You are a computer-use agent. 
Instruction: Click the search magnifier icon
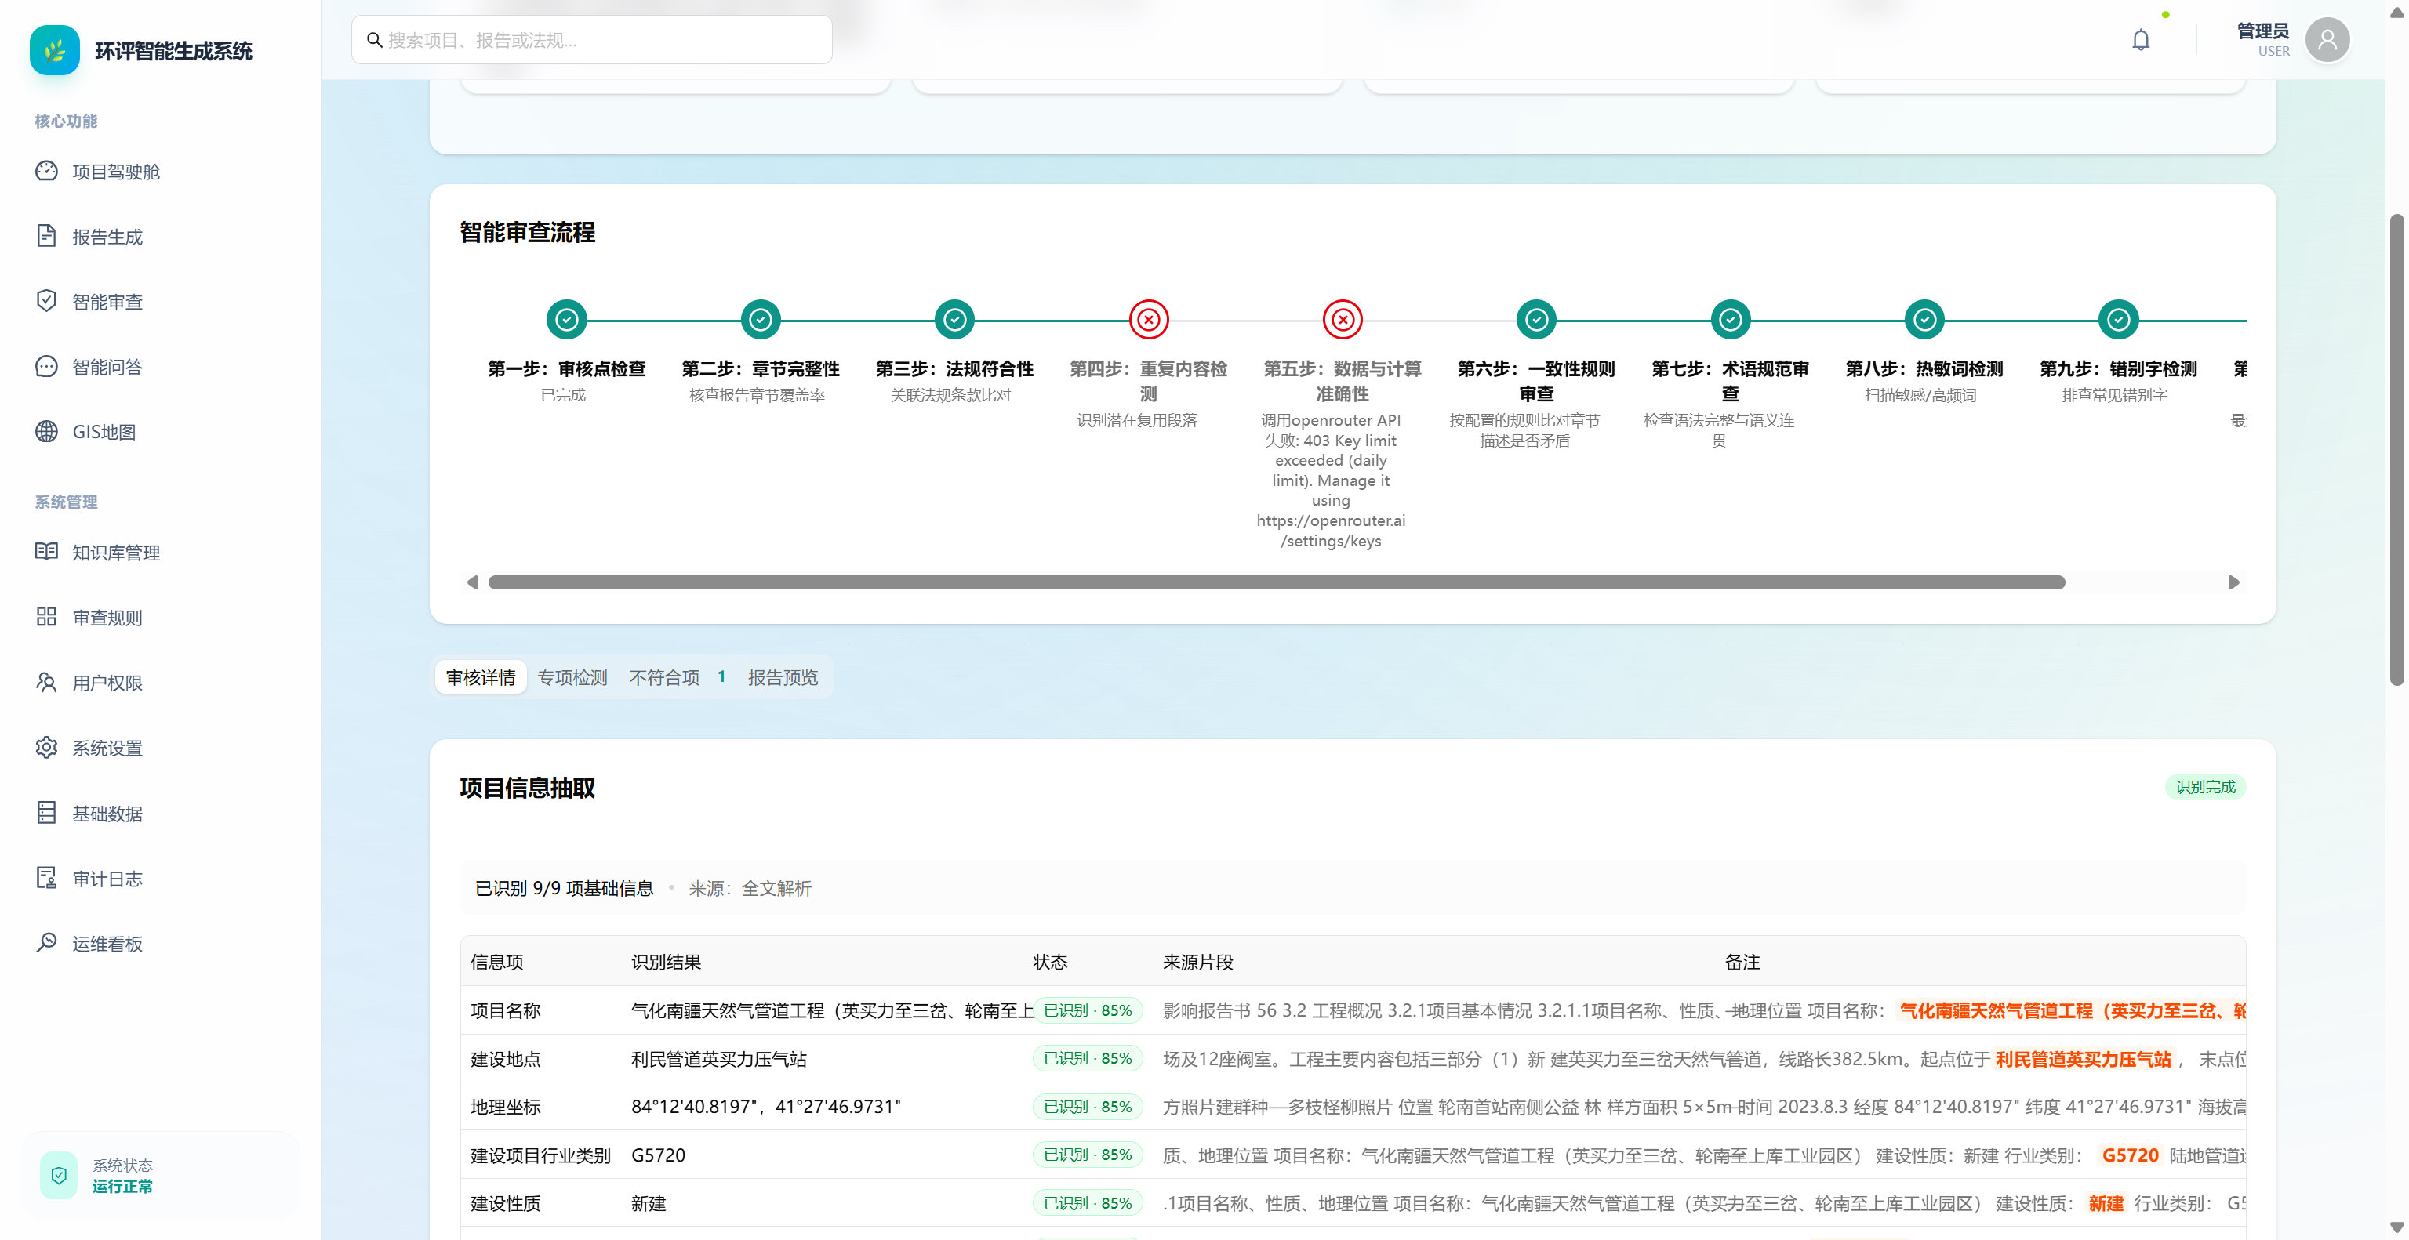coord(374,40)
